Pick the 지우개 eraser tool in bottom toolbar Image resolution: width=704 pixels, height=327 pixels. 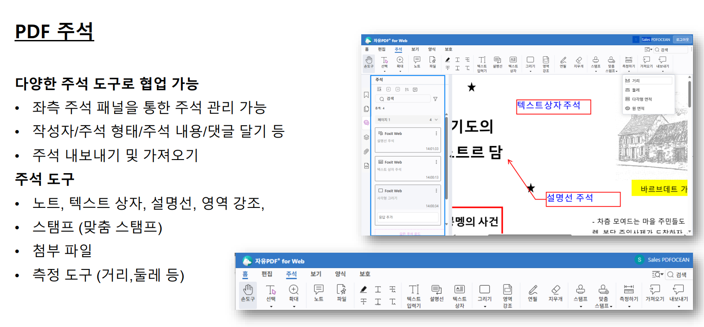click(556, 293)
